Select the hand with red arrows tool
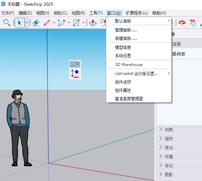Viewport: 202px width, 181px height. (193, 23)
